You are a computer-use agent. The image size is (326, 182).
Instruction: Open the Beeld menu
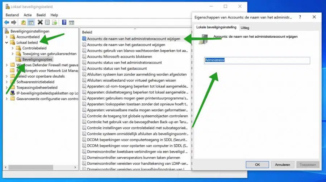coord(41,15)
